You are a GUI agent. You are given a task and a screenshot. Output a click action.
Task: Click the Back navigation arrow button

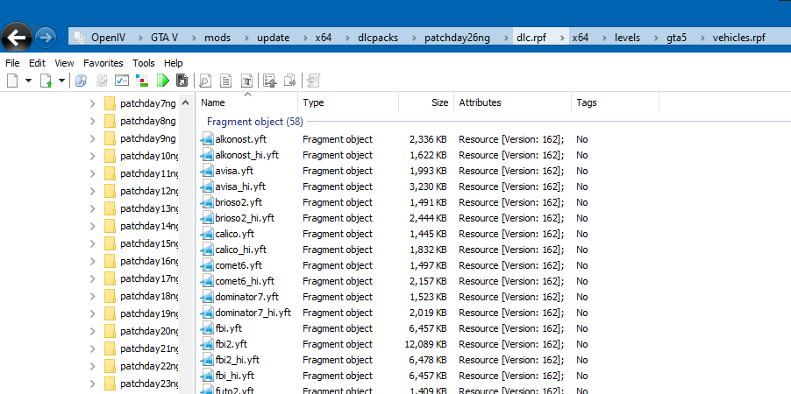(17, 38)
